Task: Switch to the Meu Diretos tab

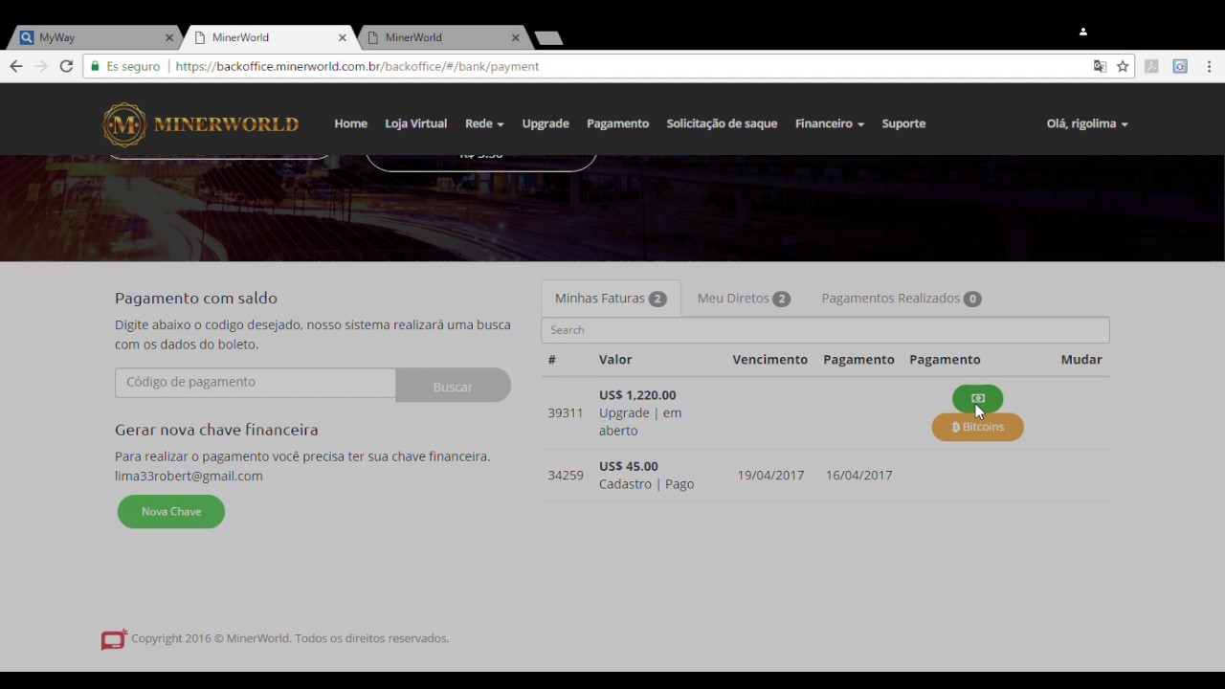Action: click(744, 299)
